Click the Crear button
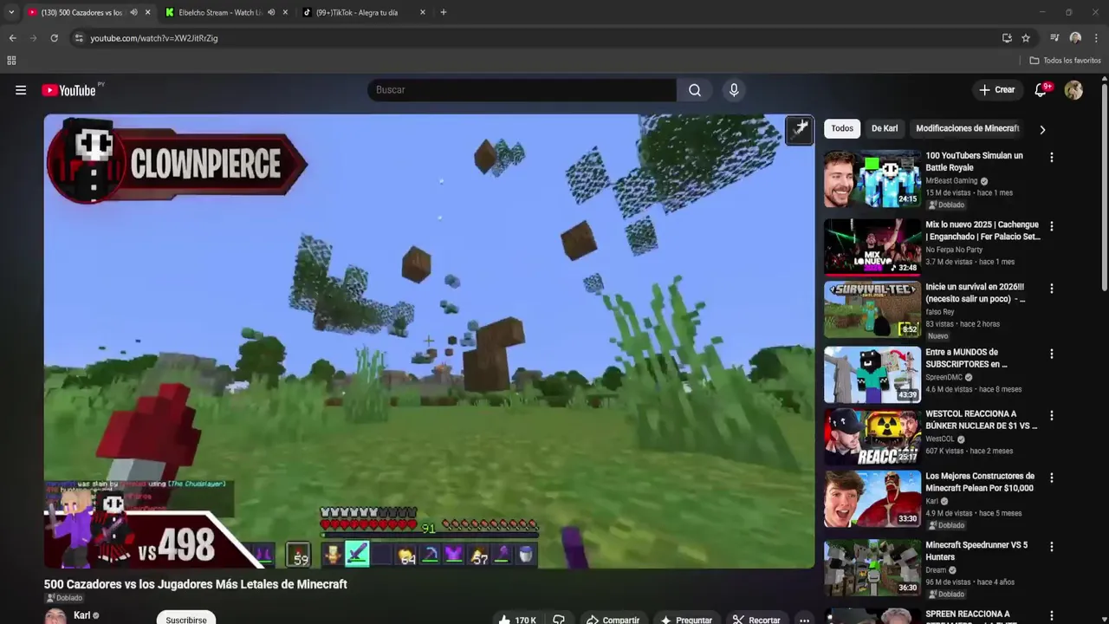Viewport: 1109px width, 624px height. (996, 90)
